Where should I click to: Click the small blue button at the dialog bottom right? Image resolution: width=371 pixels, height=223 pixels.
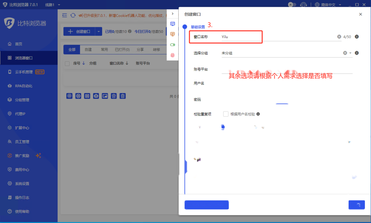(x=357, y=205)
